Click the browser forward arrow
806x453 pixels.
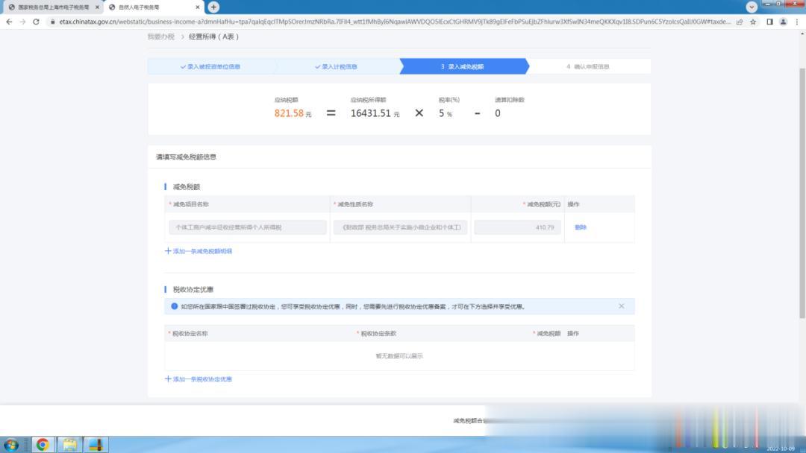click(22, 22)
